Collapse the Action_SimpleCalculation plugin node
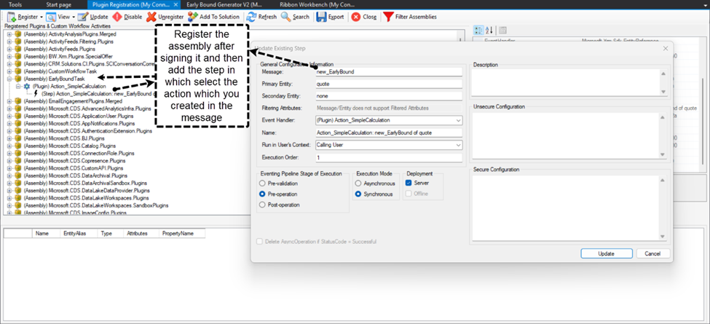Viewport: 710px width, 324px height. [x=18, y=86]
